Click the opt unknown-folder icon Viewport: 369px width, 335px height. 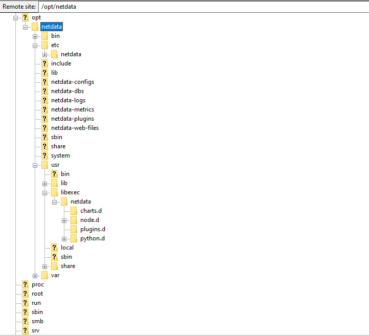pos(25,17)
